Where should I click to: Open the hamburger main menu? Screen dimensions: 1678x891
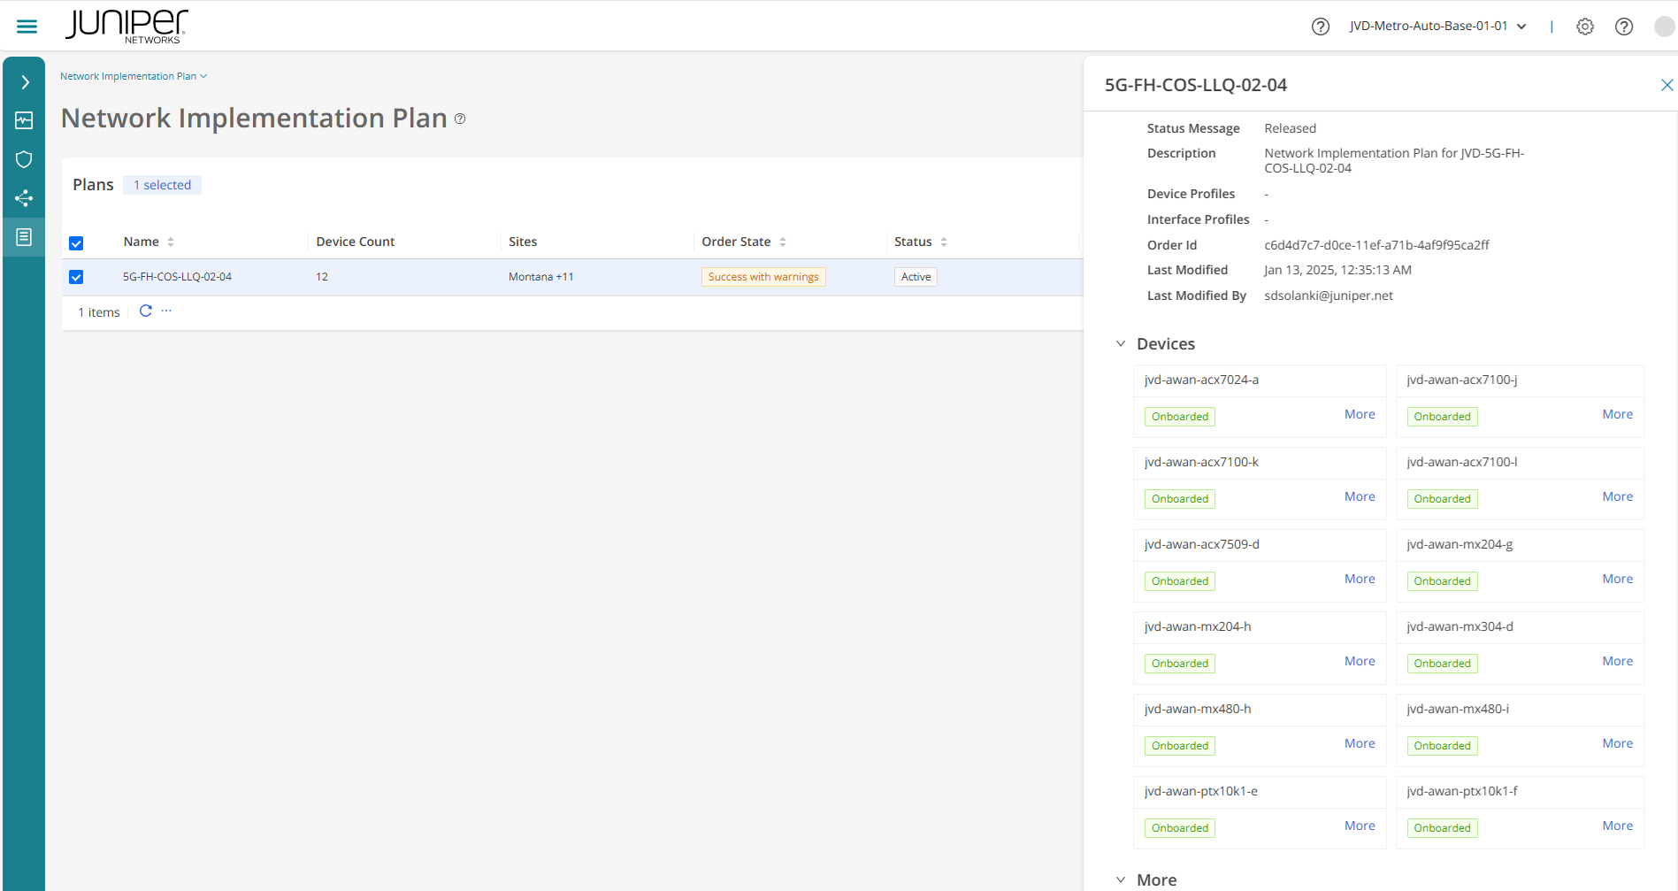[27, 27]
